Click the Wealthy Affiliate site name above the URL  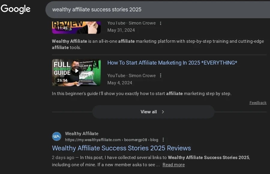point(82,133)
